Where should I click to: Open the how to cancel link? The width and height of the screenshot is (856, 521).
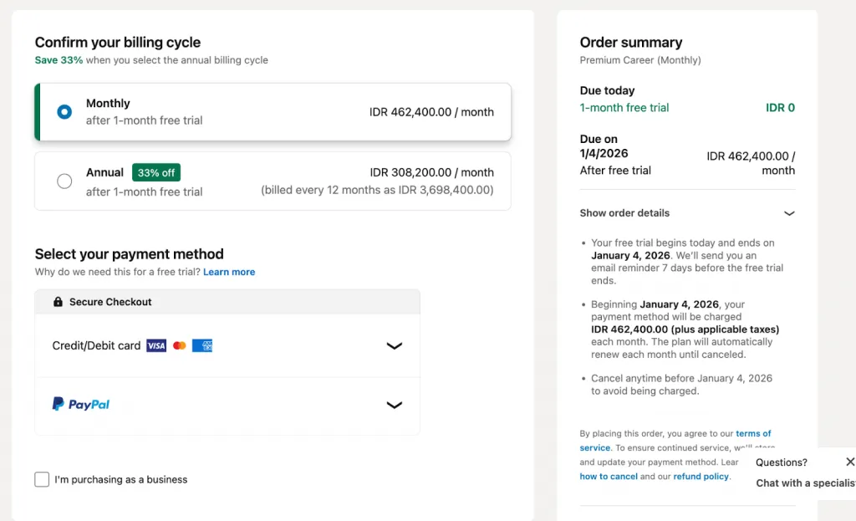[609, 476]
